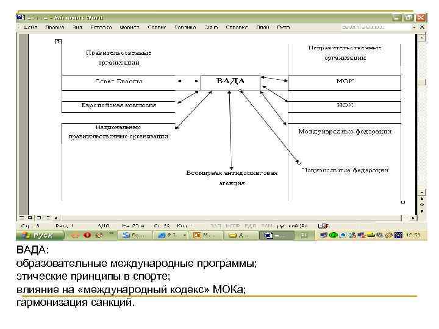Click the Previous Page browse button
The height and width of the screenshot is (329, 439).
pos(422,199)
